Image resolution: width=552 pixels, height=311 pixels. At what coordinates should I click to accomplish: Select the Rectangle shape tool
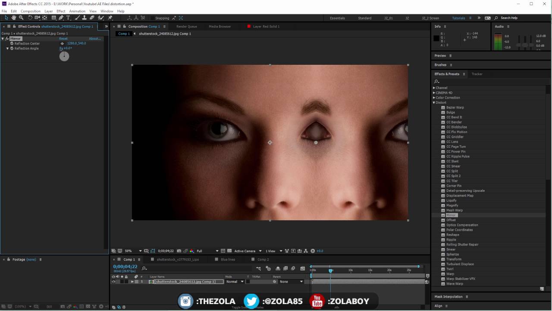point(54,18)
